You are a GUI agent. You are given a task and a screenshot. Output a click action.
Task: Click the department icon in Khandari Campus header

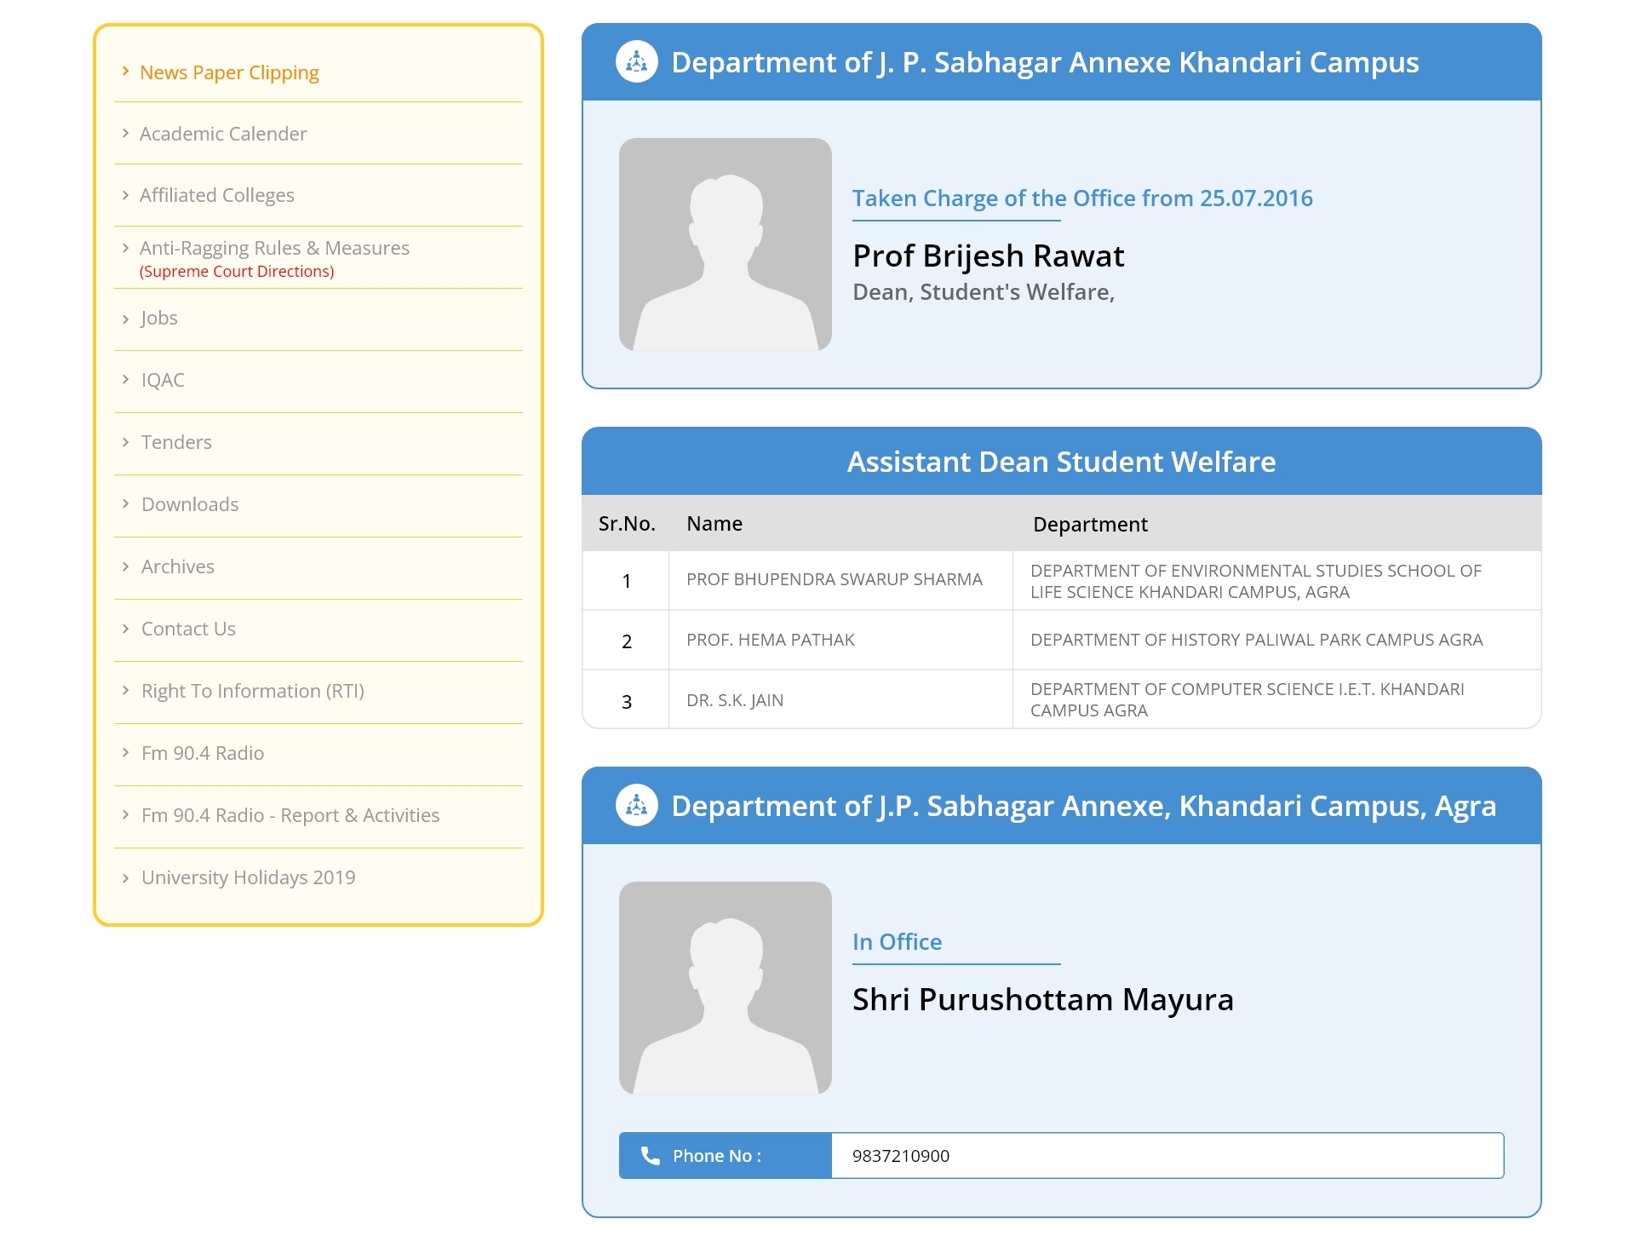tap(637, 61)
